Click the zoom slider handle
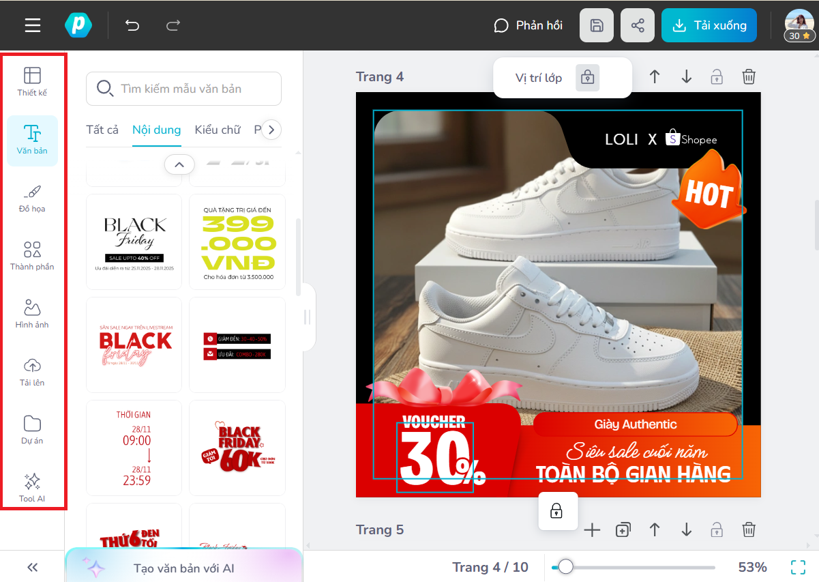819x582 pixels. pyautogui.click(x=565, y=567)
